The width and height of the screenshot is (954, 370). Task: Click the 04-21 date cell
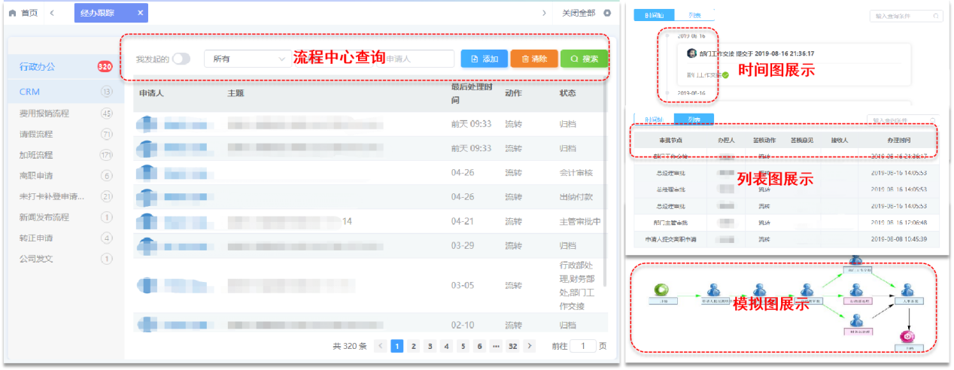463,222
